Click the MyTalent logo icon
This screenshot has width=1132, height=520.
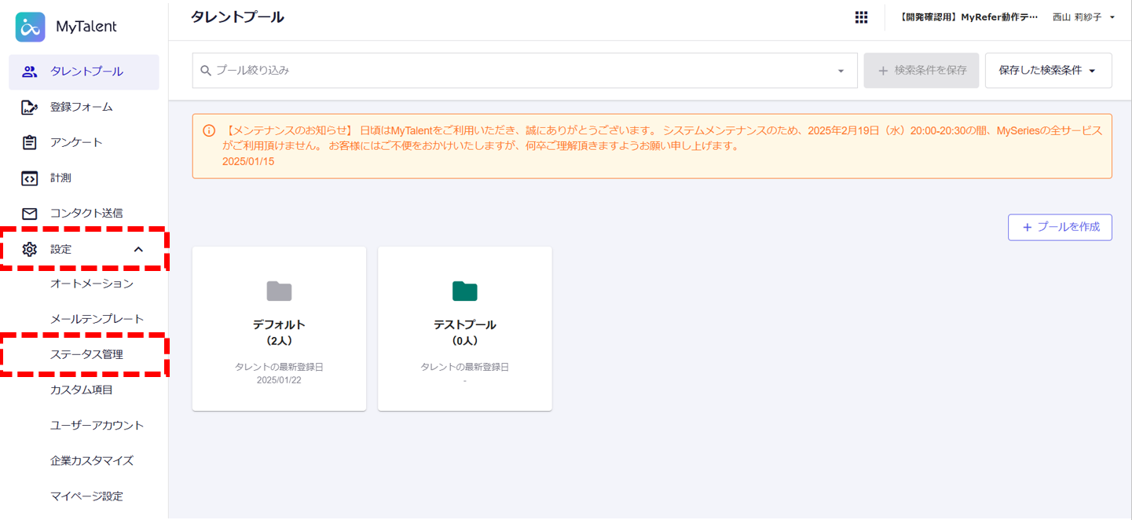[30, 27]
